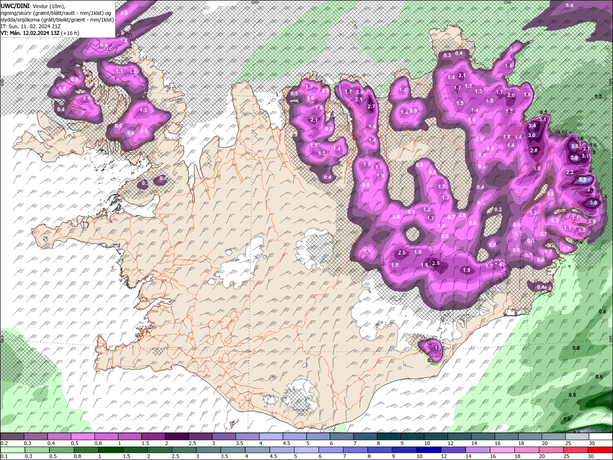Pick the lower legend swatch starting at 20
Image resolution: width=613 pixels, height=460 pixels.
click(x=551, y=449)
